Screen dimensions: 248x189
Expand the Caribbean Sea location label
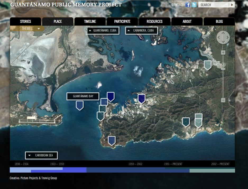pos(42,155)
